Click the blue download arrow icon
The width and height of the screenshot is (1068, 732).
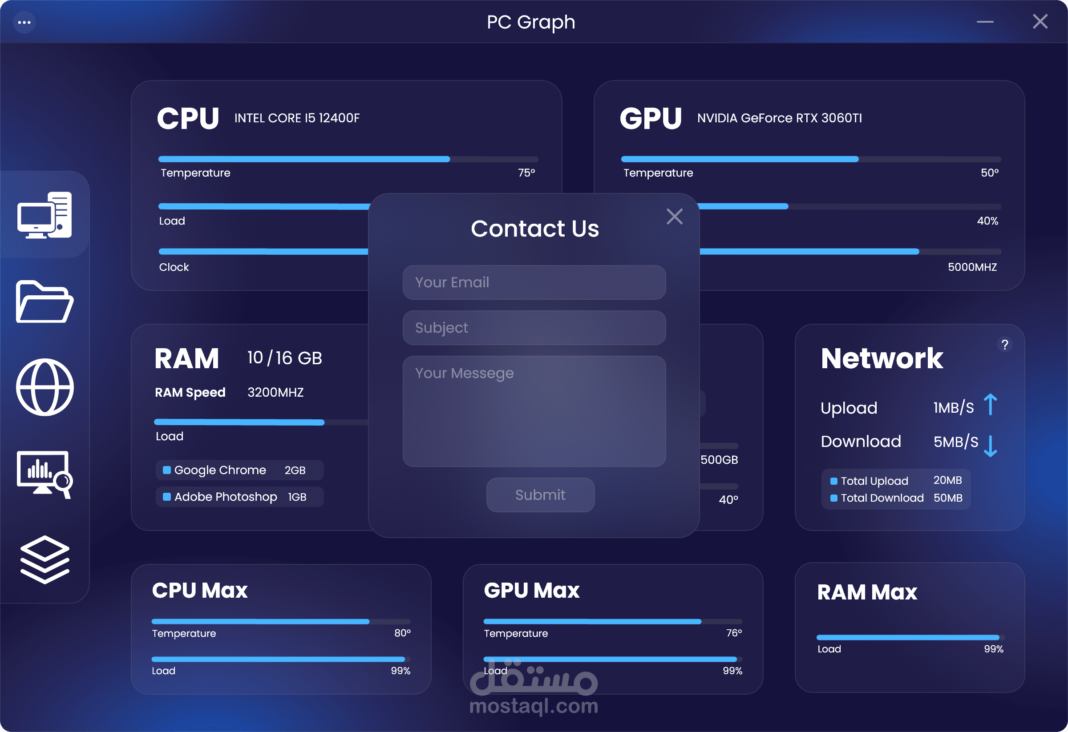pyautogui.click(x=990, y=446)
